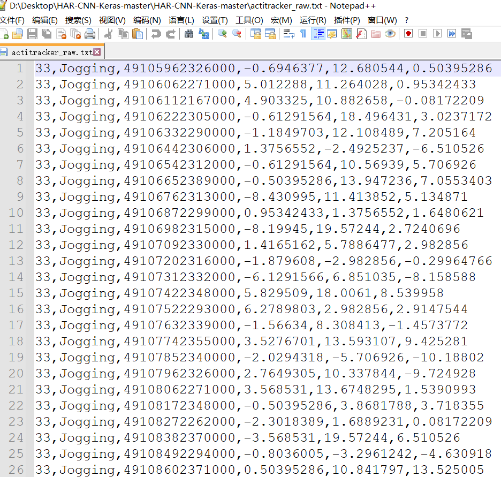Stop macro recording
The width and height of the screenshot is (501, 477).
[x=423, y=34]
